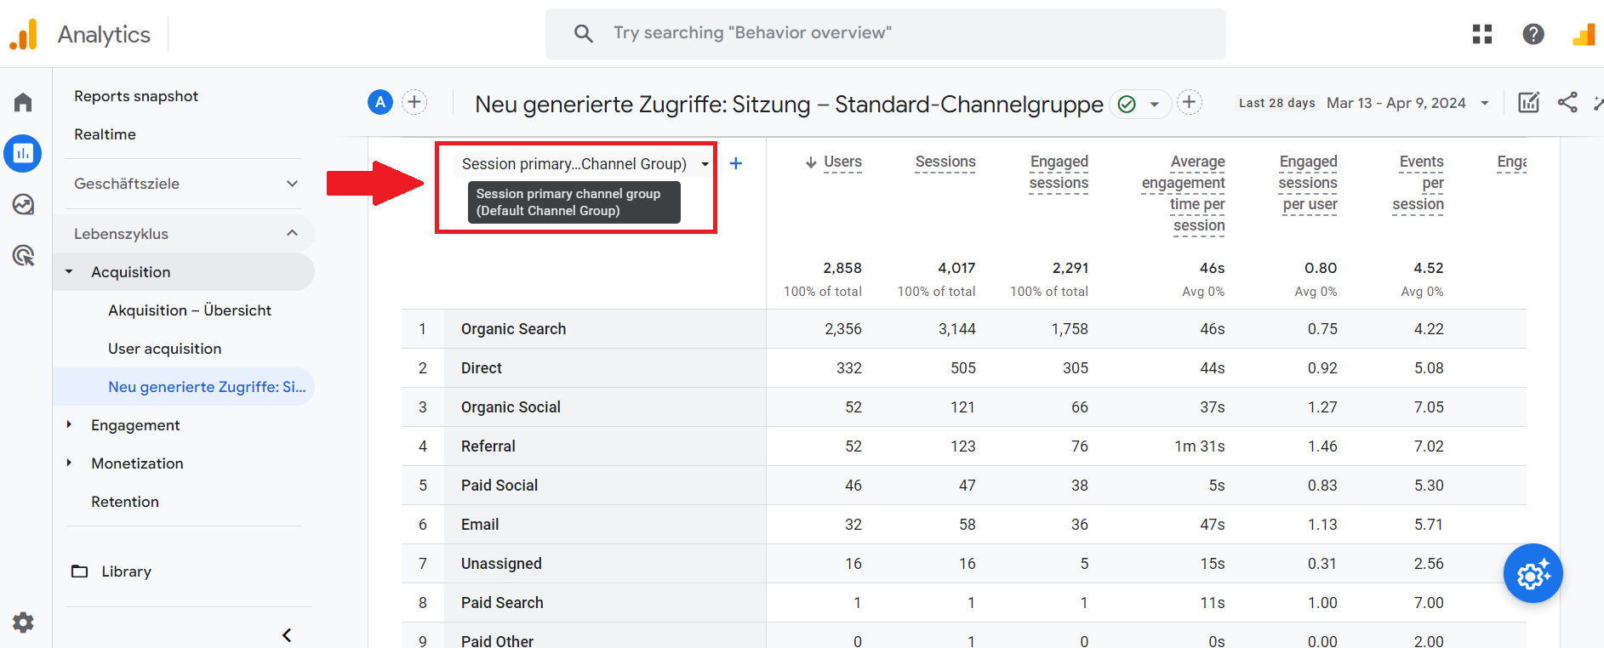Sort by Average engagement time header
The width and height of the screenshot is (1604, 648).
[1184, 194]
